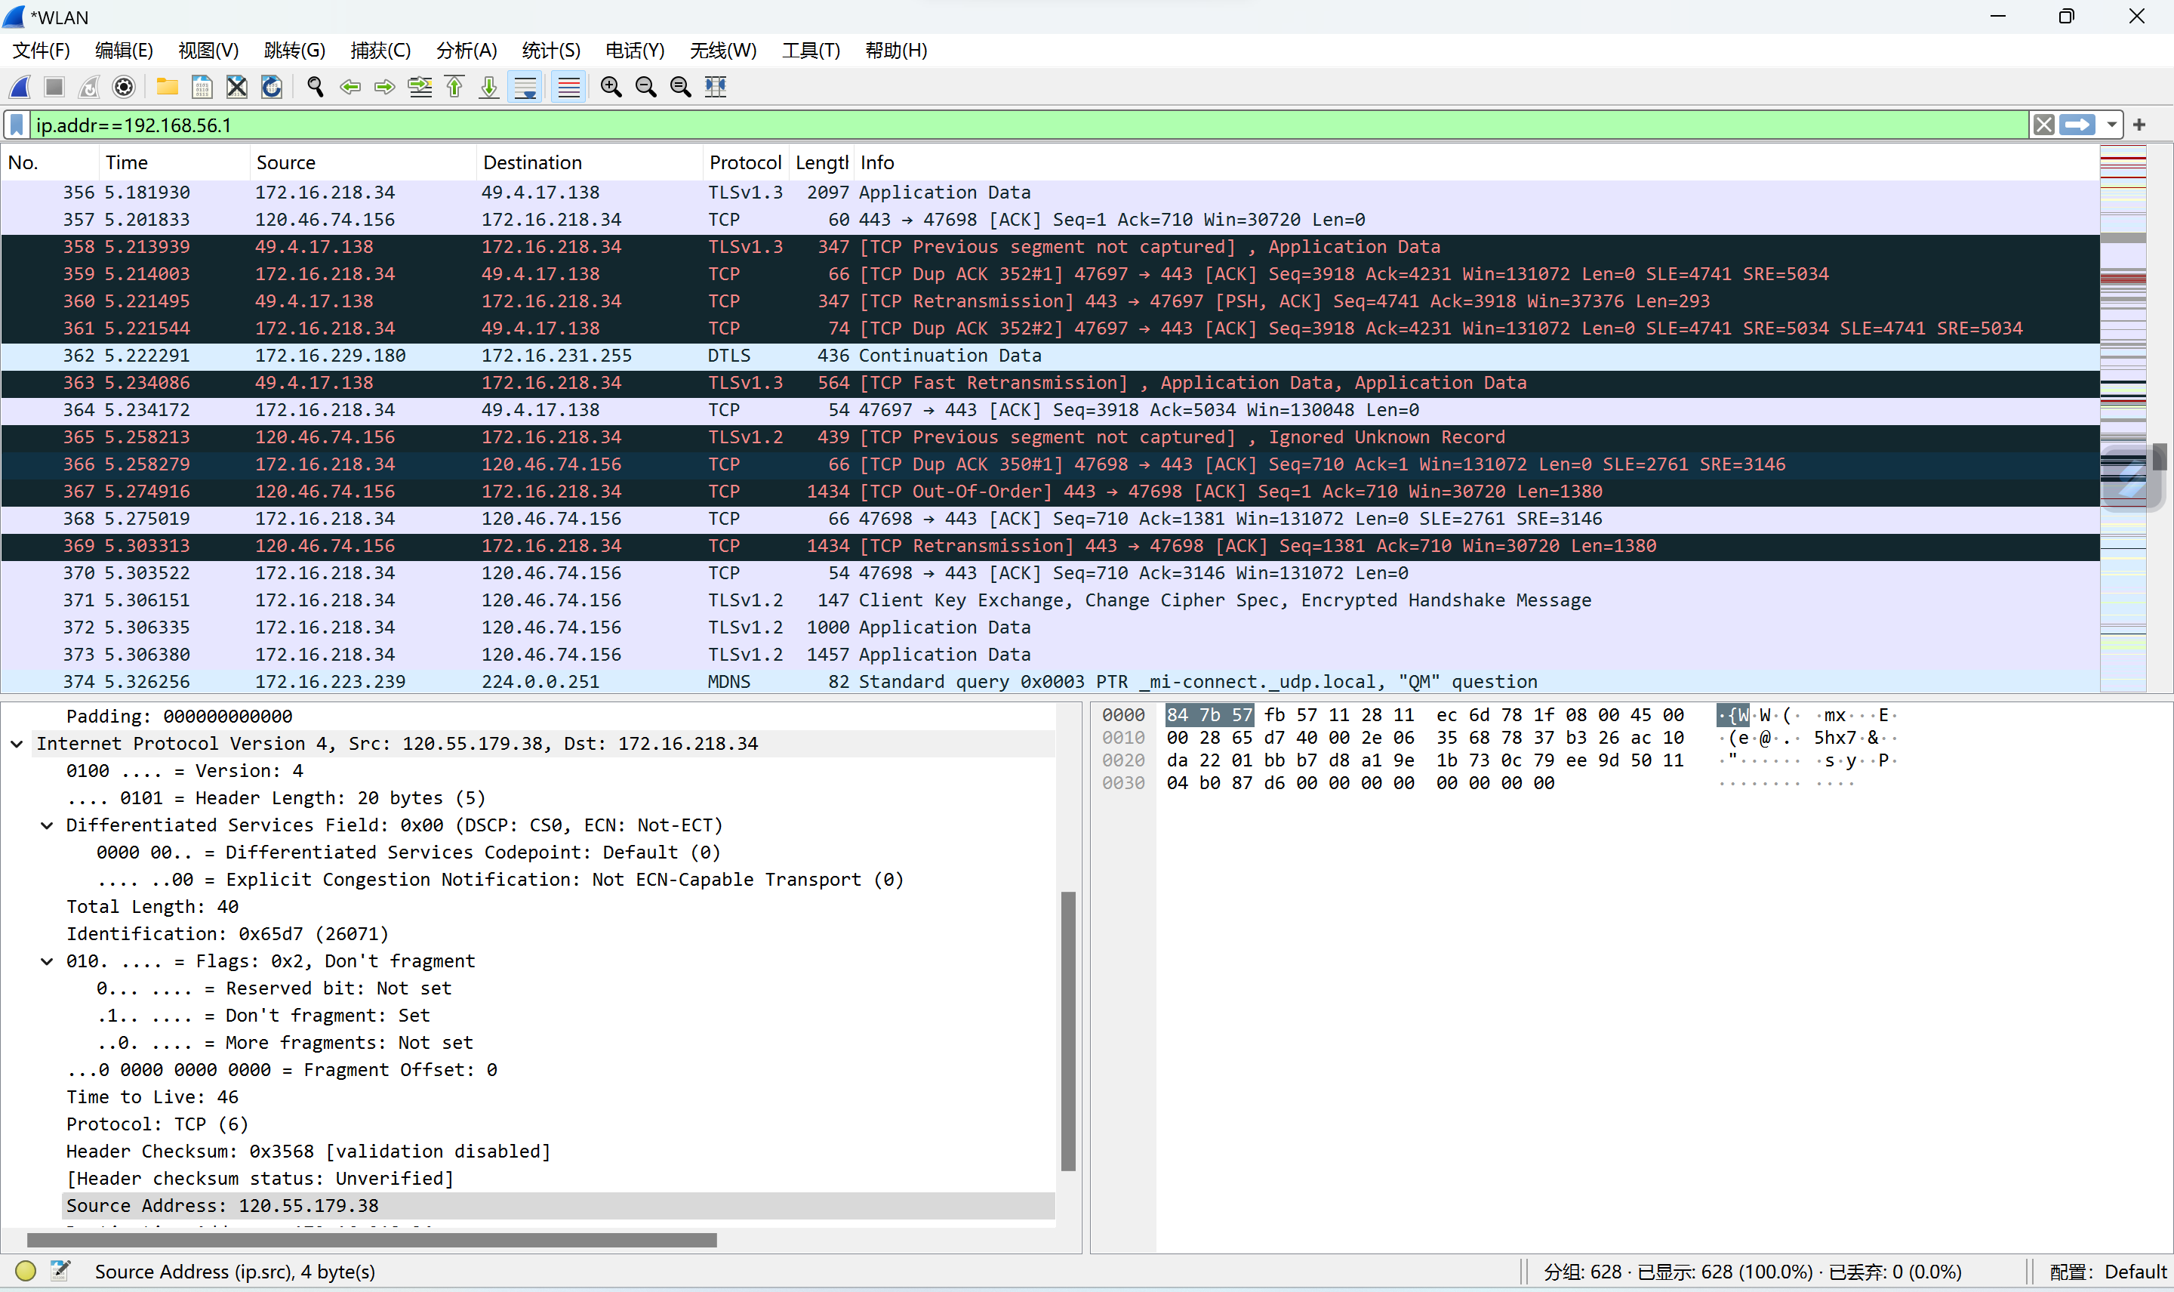Sort by the Source column header

click(x=363, y=163)
